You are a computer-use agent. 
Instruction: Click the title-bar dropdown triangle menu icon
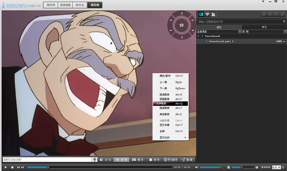pos(263,2)
